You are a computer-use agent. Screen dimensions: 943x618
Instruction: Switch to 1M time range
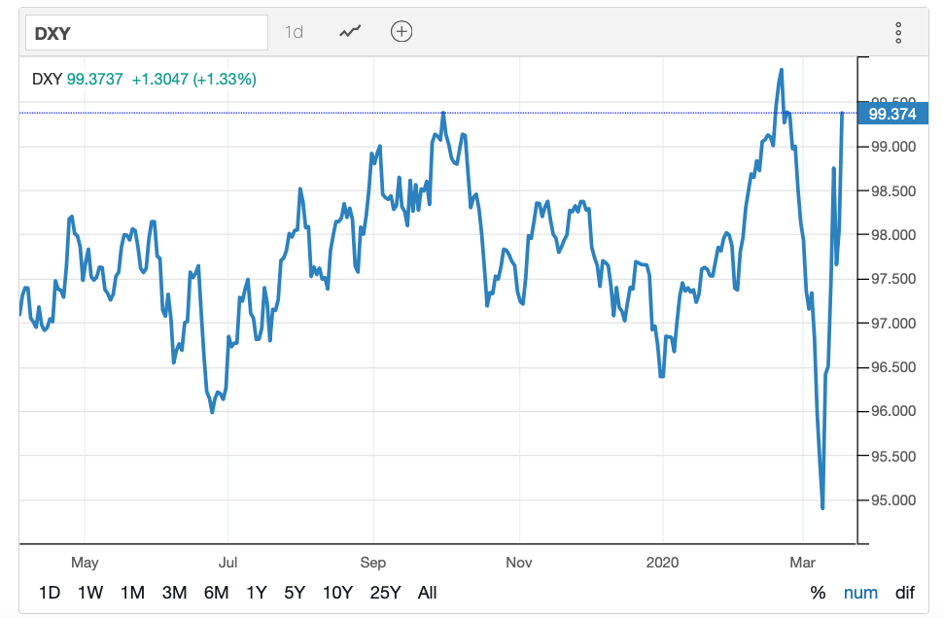pyautogui.click(x=132, y=593)
